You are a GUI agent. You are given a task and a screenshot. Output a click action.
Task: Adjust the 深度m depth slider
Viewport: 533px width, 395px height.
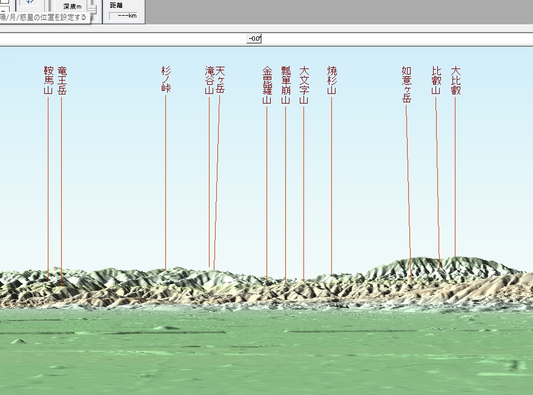tap(92, 7)
